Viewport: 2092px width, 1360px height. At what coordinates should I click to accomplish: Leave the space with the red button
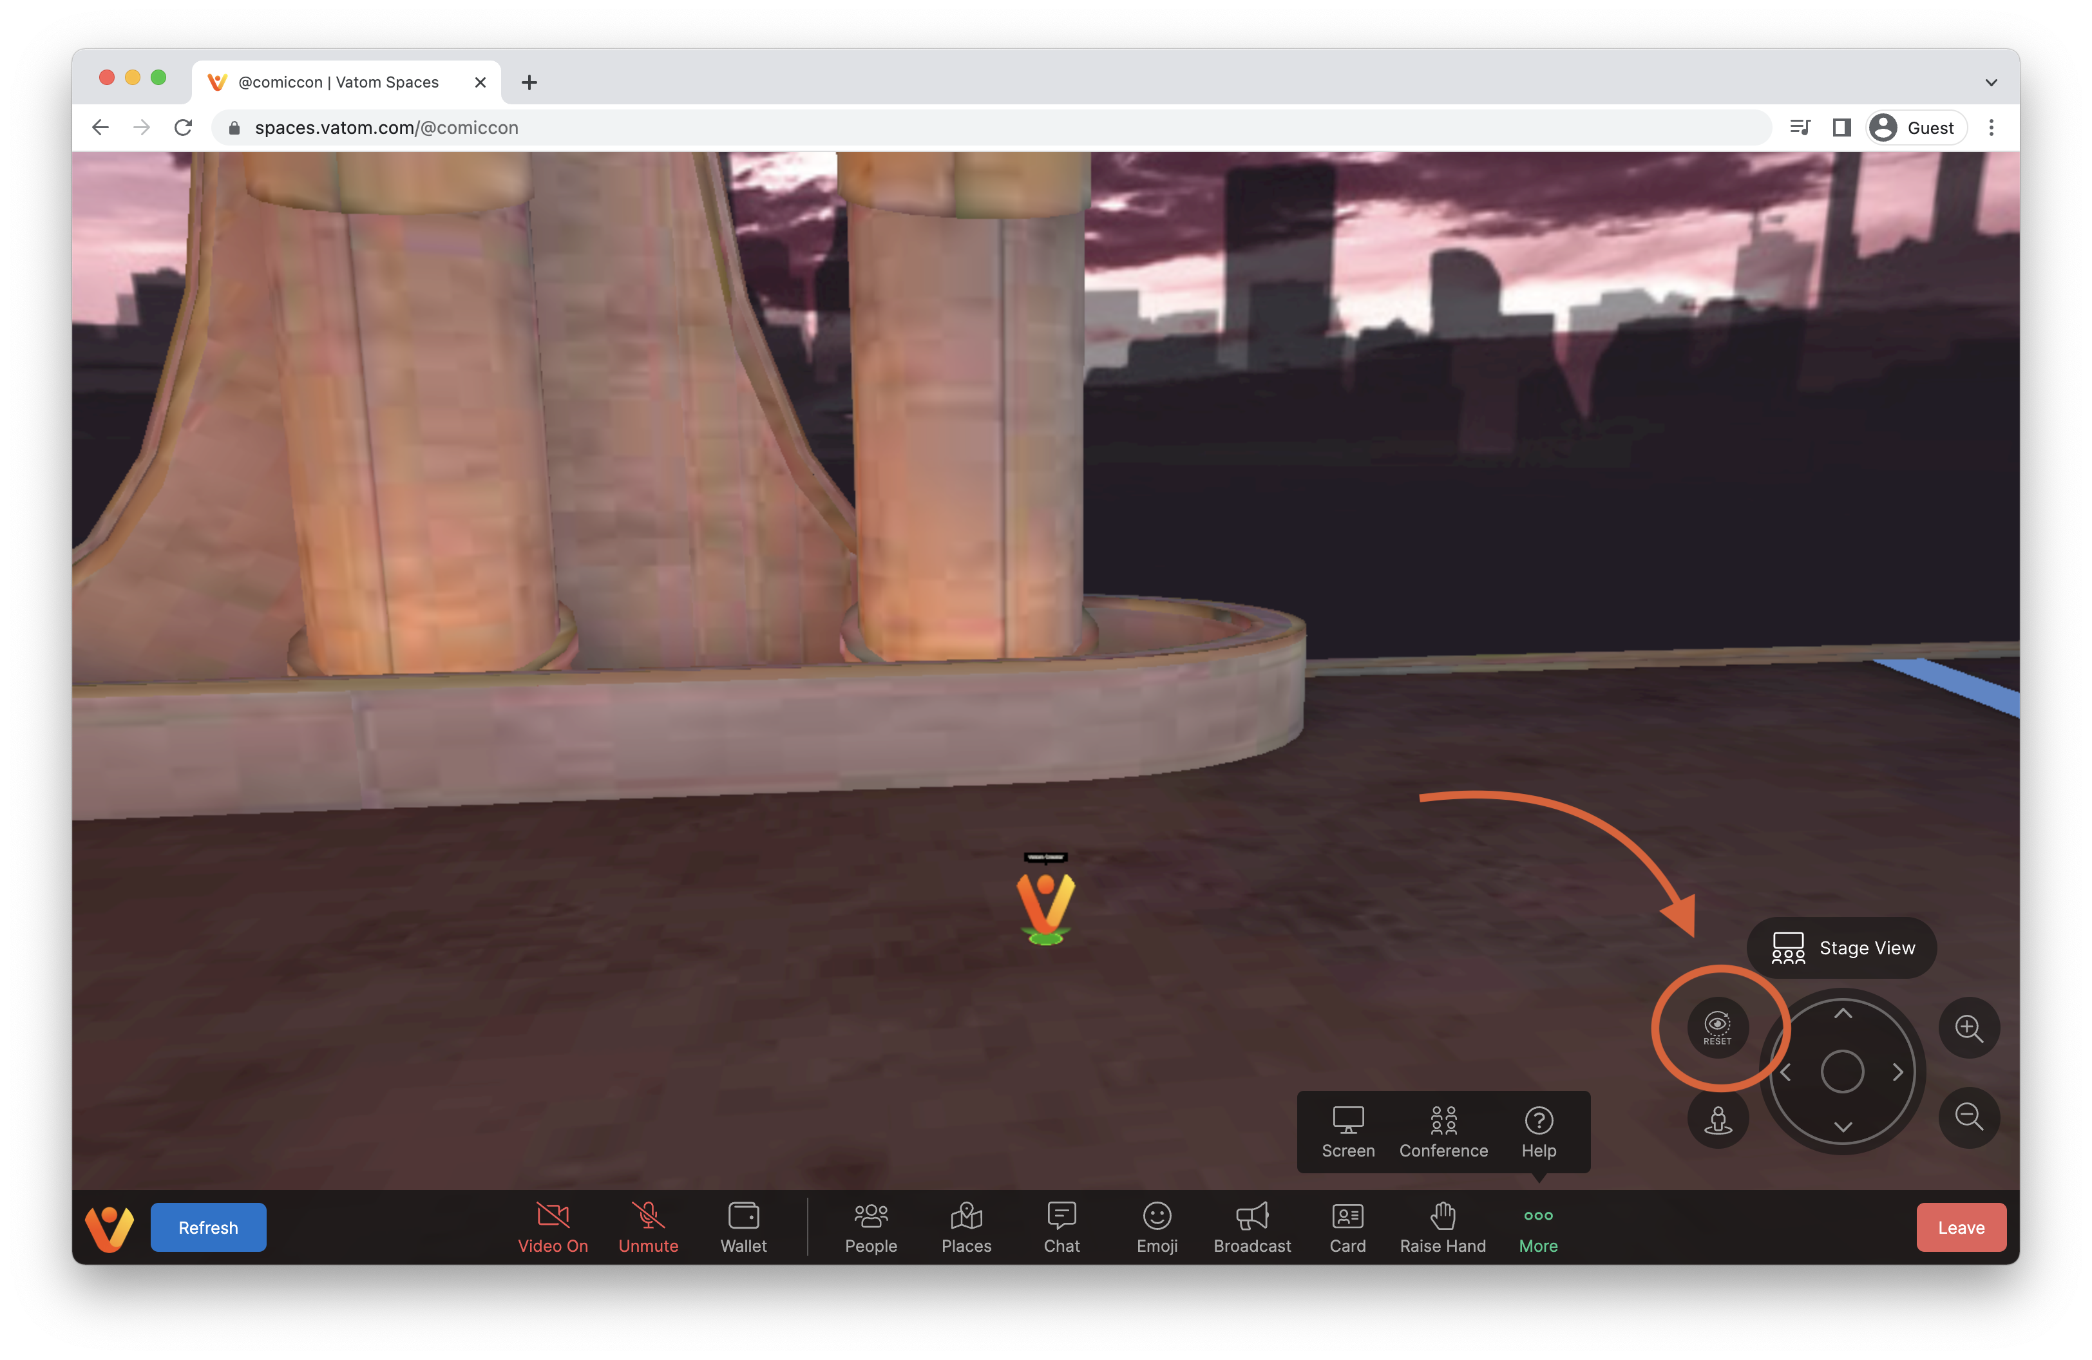(x=1961, y=1227)
